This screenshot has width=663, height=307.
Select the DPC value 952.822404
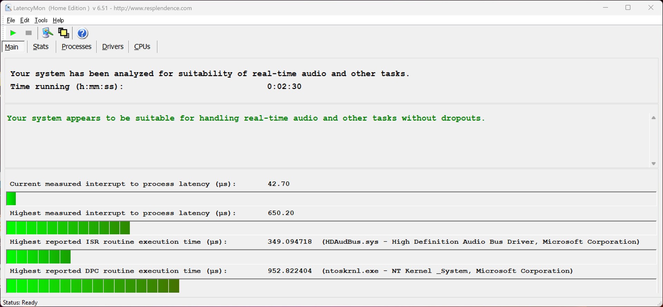[290, 271]
